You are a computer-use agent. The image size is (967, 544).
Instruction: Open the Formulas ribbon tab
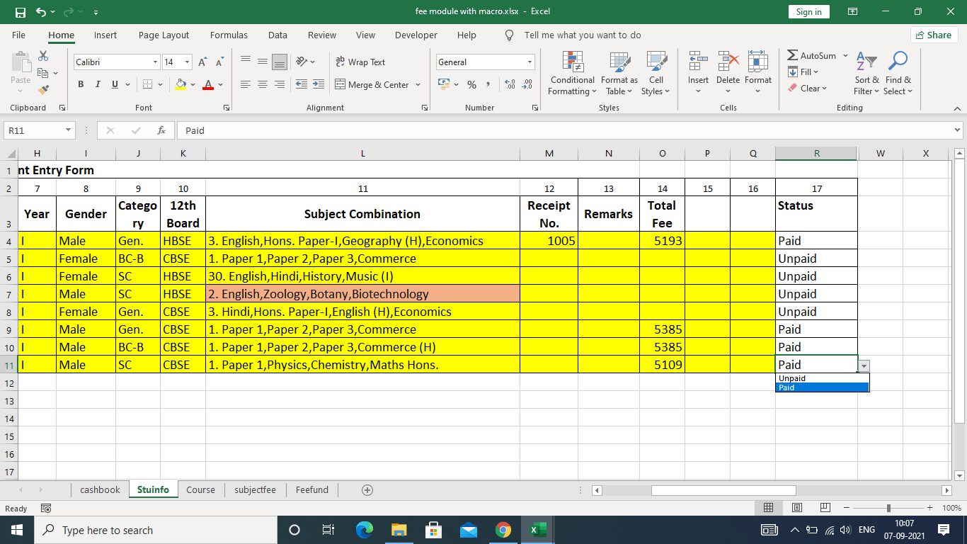(x=229, y=35)
